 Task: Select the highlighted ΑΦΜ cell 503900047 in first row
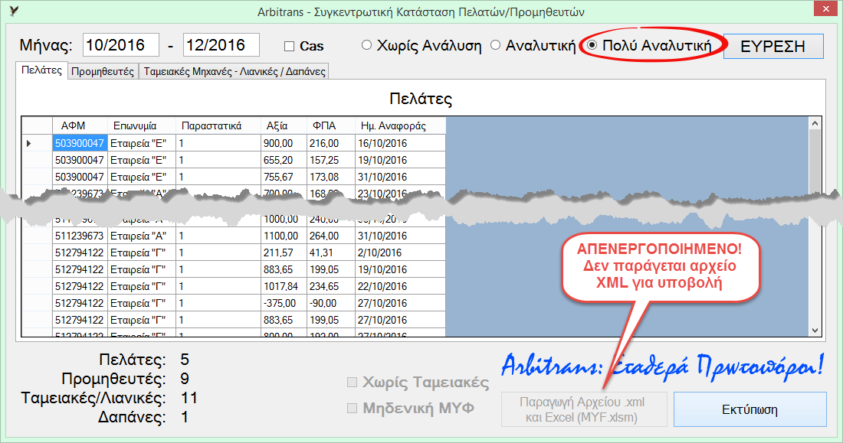tap(80, 143)
